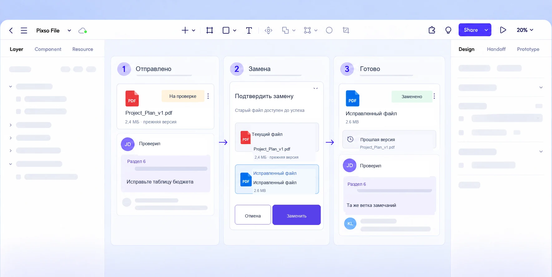This screenshot has height=277, width=552.
Task: Click the Share button
Action: (x=471, y=30)
